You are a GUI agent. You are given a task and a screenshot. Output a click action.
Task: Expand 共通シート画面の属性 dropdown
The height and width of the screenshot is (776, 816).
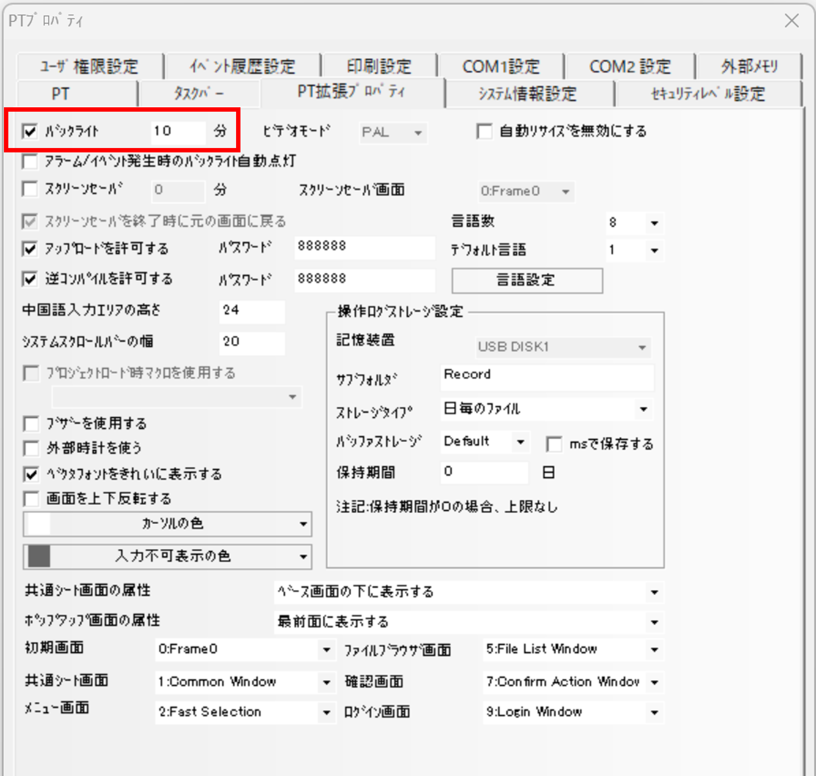[x=469, y=592]
